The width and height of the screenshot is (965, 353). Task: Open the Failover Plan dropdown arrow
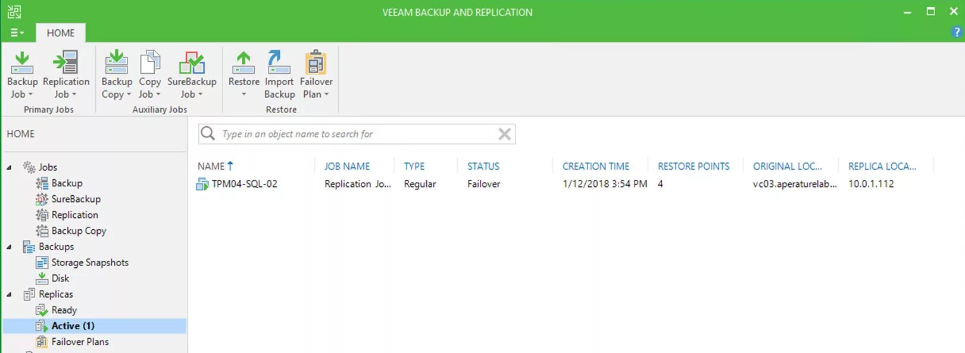(x=326, y=95)
